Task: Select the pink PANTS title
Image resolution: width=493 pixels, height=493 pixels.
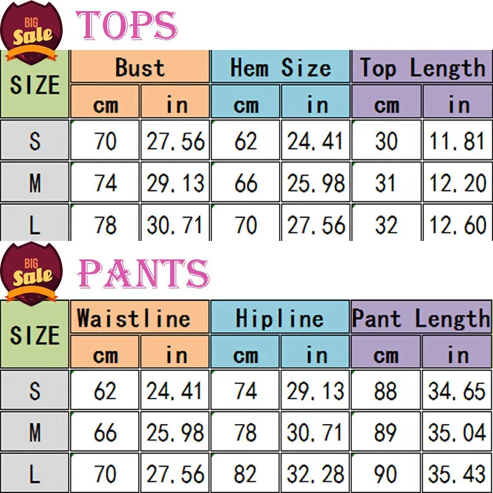Action: pyautogui.click(x=144, y=274)
